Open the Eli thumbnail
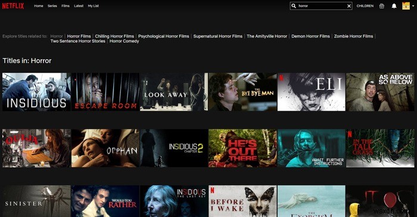Viewport: 417px width, 217px height. (x=312, y=92)
